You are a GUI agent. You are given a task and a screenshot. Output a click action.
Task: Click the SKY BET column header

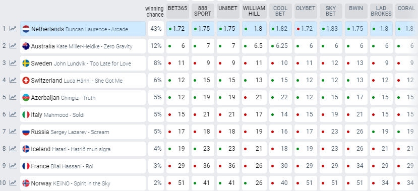pos(331,11)
